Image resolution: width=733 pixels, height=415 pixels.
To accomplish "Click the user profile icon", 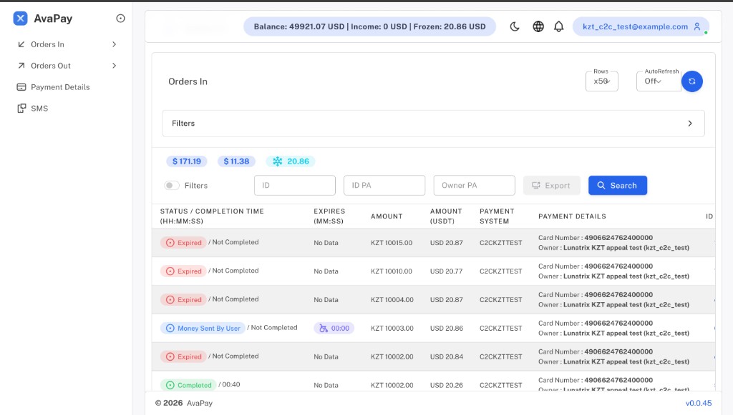I will click(x=697, y=26).
